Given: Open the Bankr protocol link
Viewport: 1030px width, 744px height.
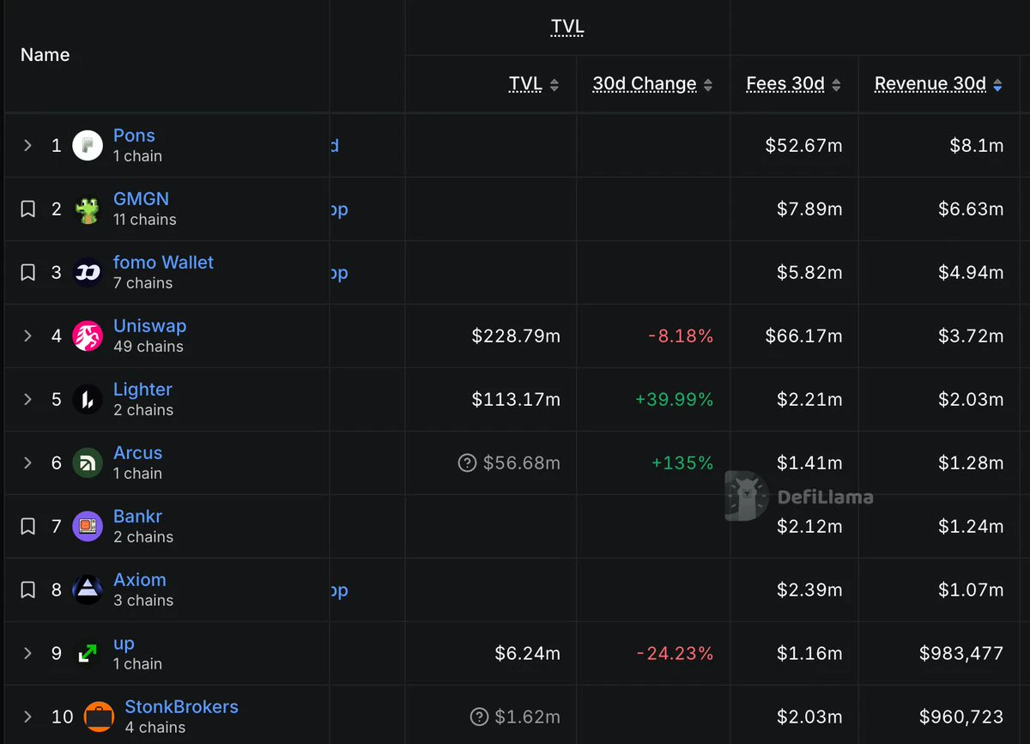Looking at the screenshot, I should pos(137,517).
